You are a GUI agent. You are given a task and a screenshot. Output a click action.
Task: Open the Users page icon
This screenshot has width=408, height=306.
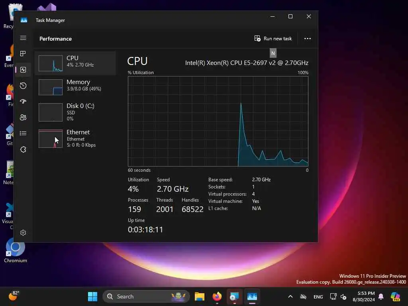coord(23,118)
